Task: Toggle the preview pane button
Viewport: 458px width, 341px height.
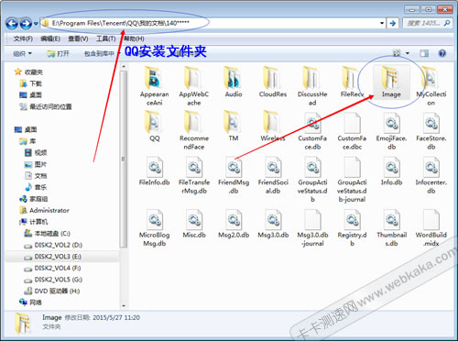Action: point(424,53)
